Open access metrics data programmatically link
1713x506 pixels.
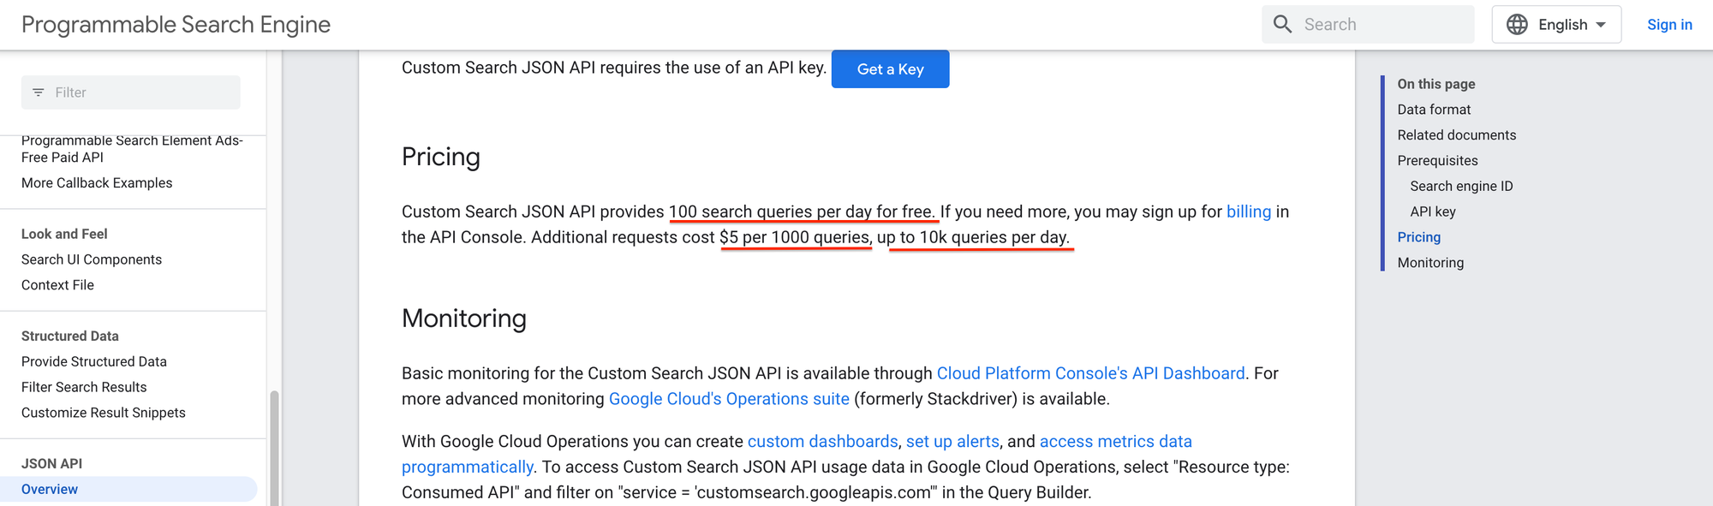click(x=1115, y=441)
